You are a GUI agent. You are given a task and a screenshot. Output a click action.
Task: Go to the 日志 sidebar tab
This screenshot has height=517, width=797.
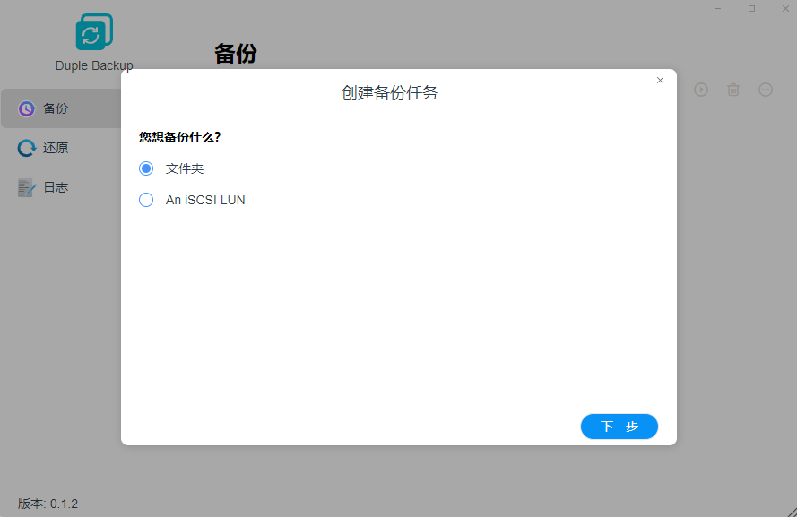(56, 187)
